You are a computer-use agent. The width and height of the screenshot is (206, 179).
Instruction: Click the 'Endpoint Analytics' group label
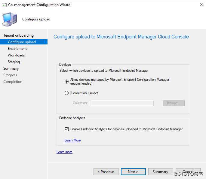tap(72, 118)
